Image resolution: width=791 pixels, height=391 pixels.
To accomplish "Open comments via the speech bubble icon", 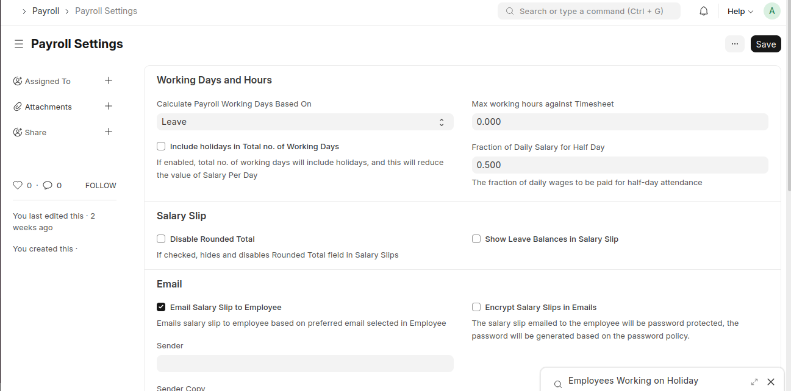I will coord(48,185).
